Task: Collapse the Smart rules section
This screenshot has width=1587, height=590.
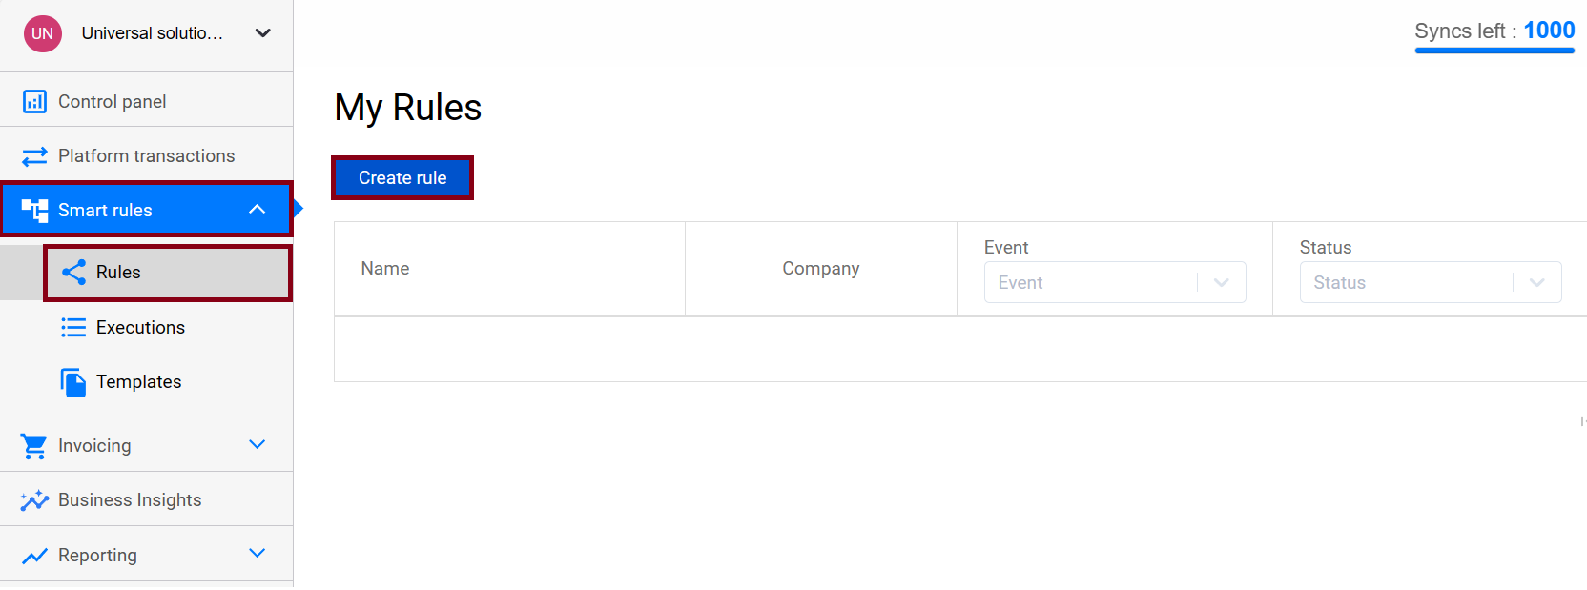Action: (x=257, y=209)
